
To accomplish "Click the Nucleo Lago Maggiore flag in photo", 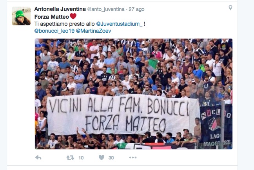I will pyautogui.click(x=216, y=126).
